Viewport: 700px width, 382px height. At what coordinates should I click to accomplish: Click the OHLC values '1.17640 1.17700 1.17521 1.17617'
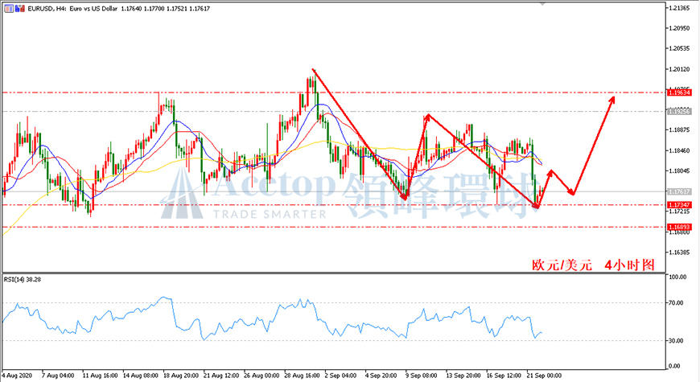point(166,9)
